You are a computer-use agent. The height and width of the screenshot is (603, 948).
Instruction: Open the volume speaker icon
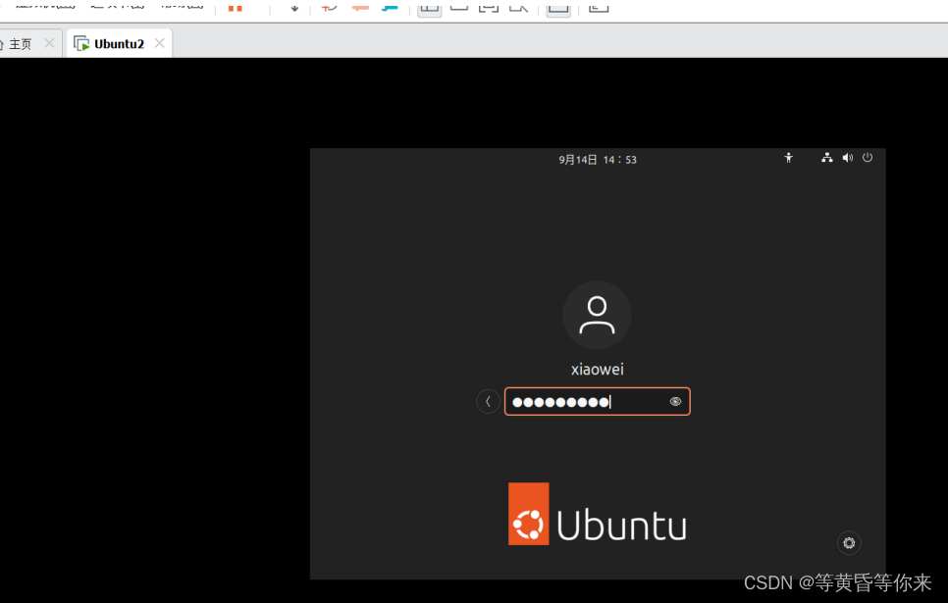click(x=848, y=158)
